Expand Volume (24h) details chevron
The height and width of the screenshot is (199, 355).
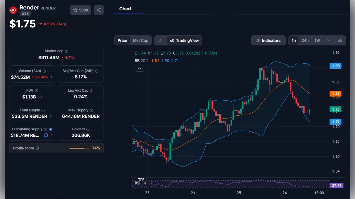pyautogui.click(x=51, y=77)
